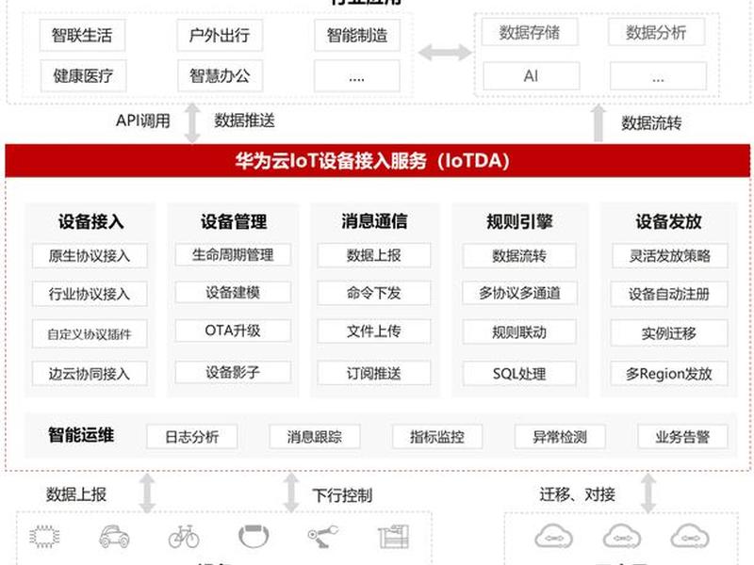The width and height of the screenshot is (754, 565).
Task: Click the 设备自动注册 box
Action: tap(669, 294)
